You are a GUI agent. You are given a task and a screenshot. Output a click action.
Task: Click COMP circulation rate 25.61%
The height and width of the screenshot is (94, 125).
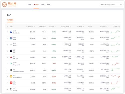pos(91,64)
